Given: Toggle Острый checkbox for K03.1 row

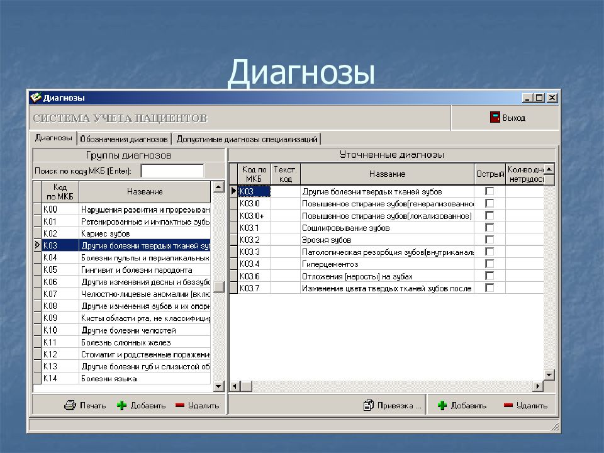Looking at the screenshot, I should tap(489, 227).
